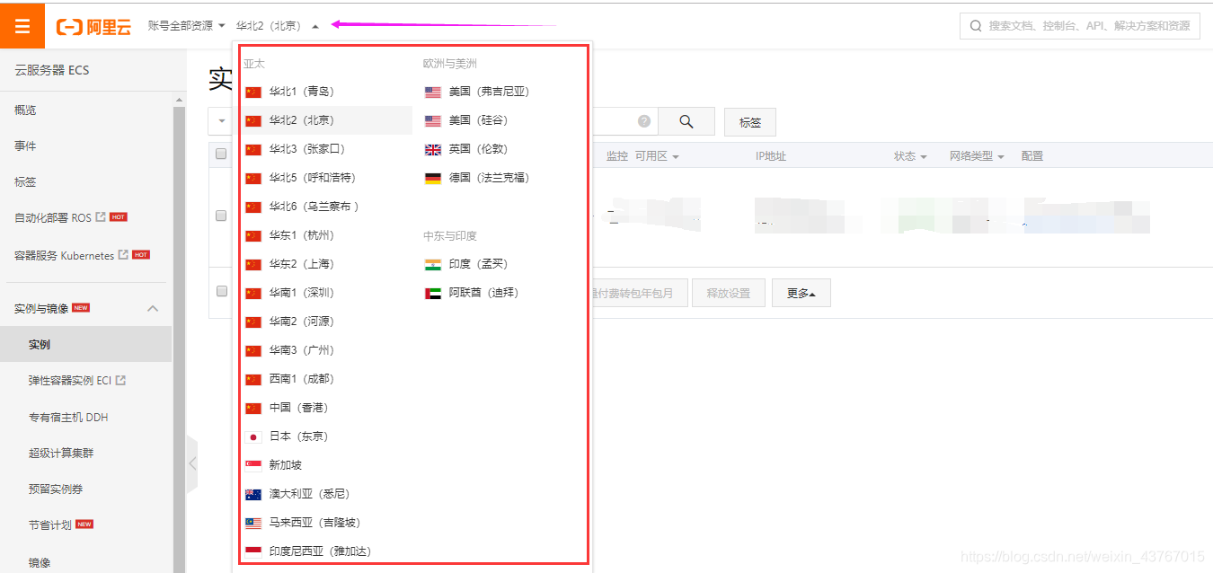Image resolution: width=1213 pixels, height=573 pixels.
Task: Click 云服务器 ECS sidebar title
Action: (52, 70)
